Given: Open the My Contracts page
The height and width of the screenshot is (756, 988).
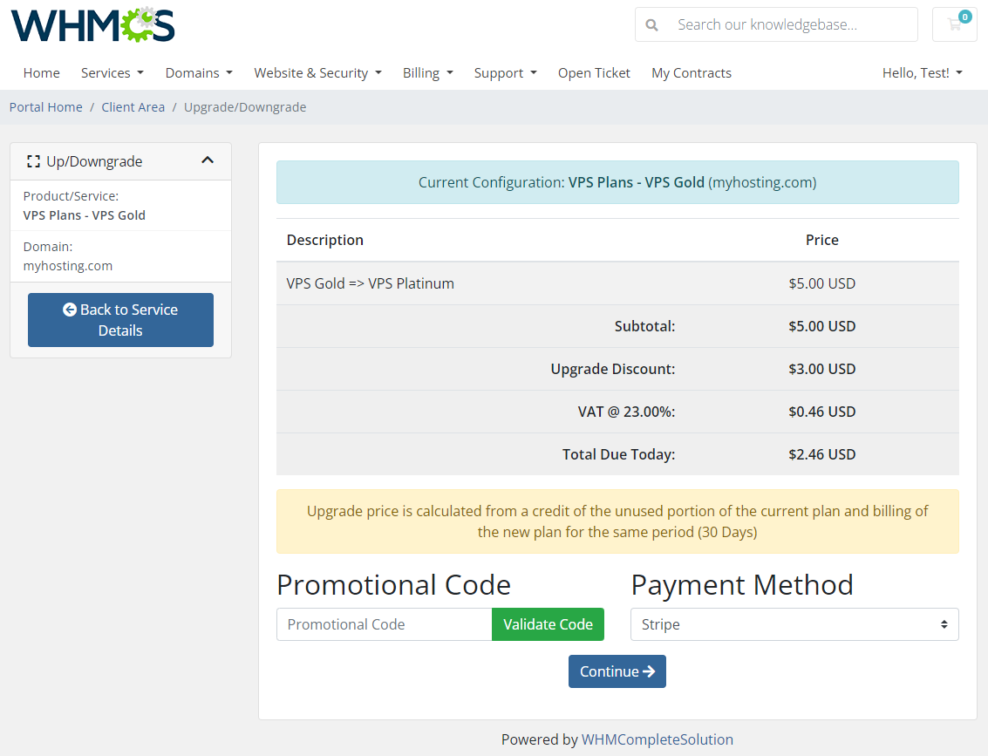Looking at the screenshot, I should [691, 72].
